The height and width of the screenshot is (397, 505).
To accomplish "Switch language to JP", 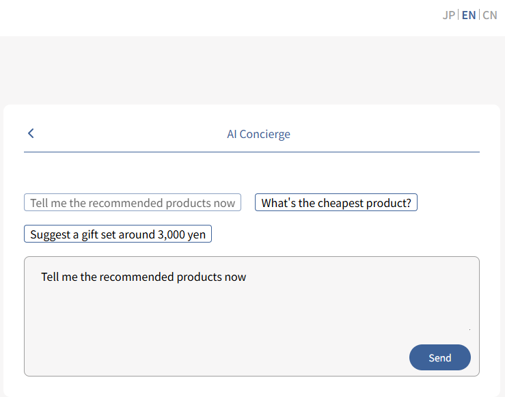I will [449, 15].
